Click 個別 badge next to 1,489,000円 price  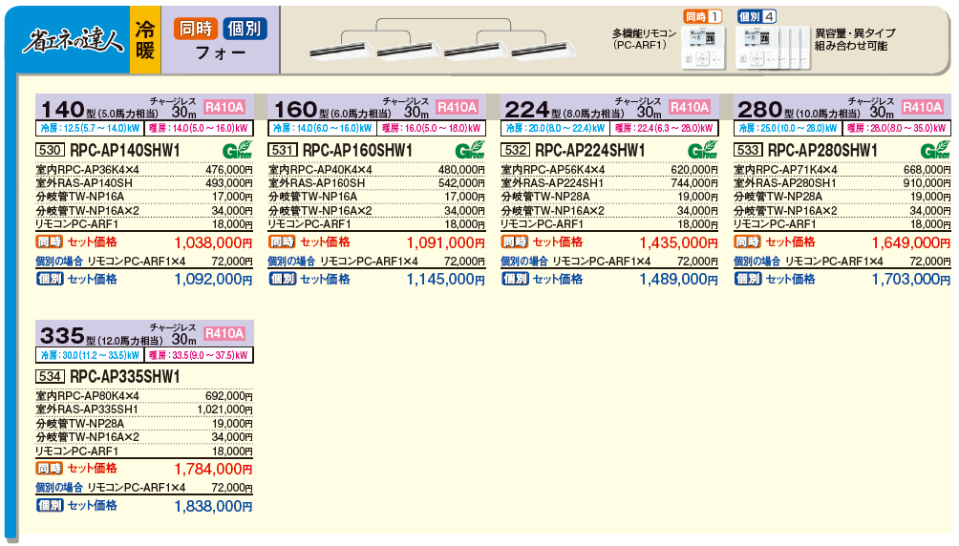point(515,279)
